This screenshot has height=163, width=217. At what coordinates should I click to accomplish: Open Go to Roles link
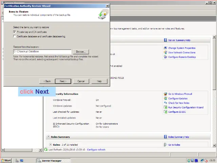(x=174, y=145)
